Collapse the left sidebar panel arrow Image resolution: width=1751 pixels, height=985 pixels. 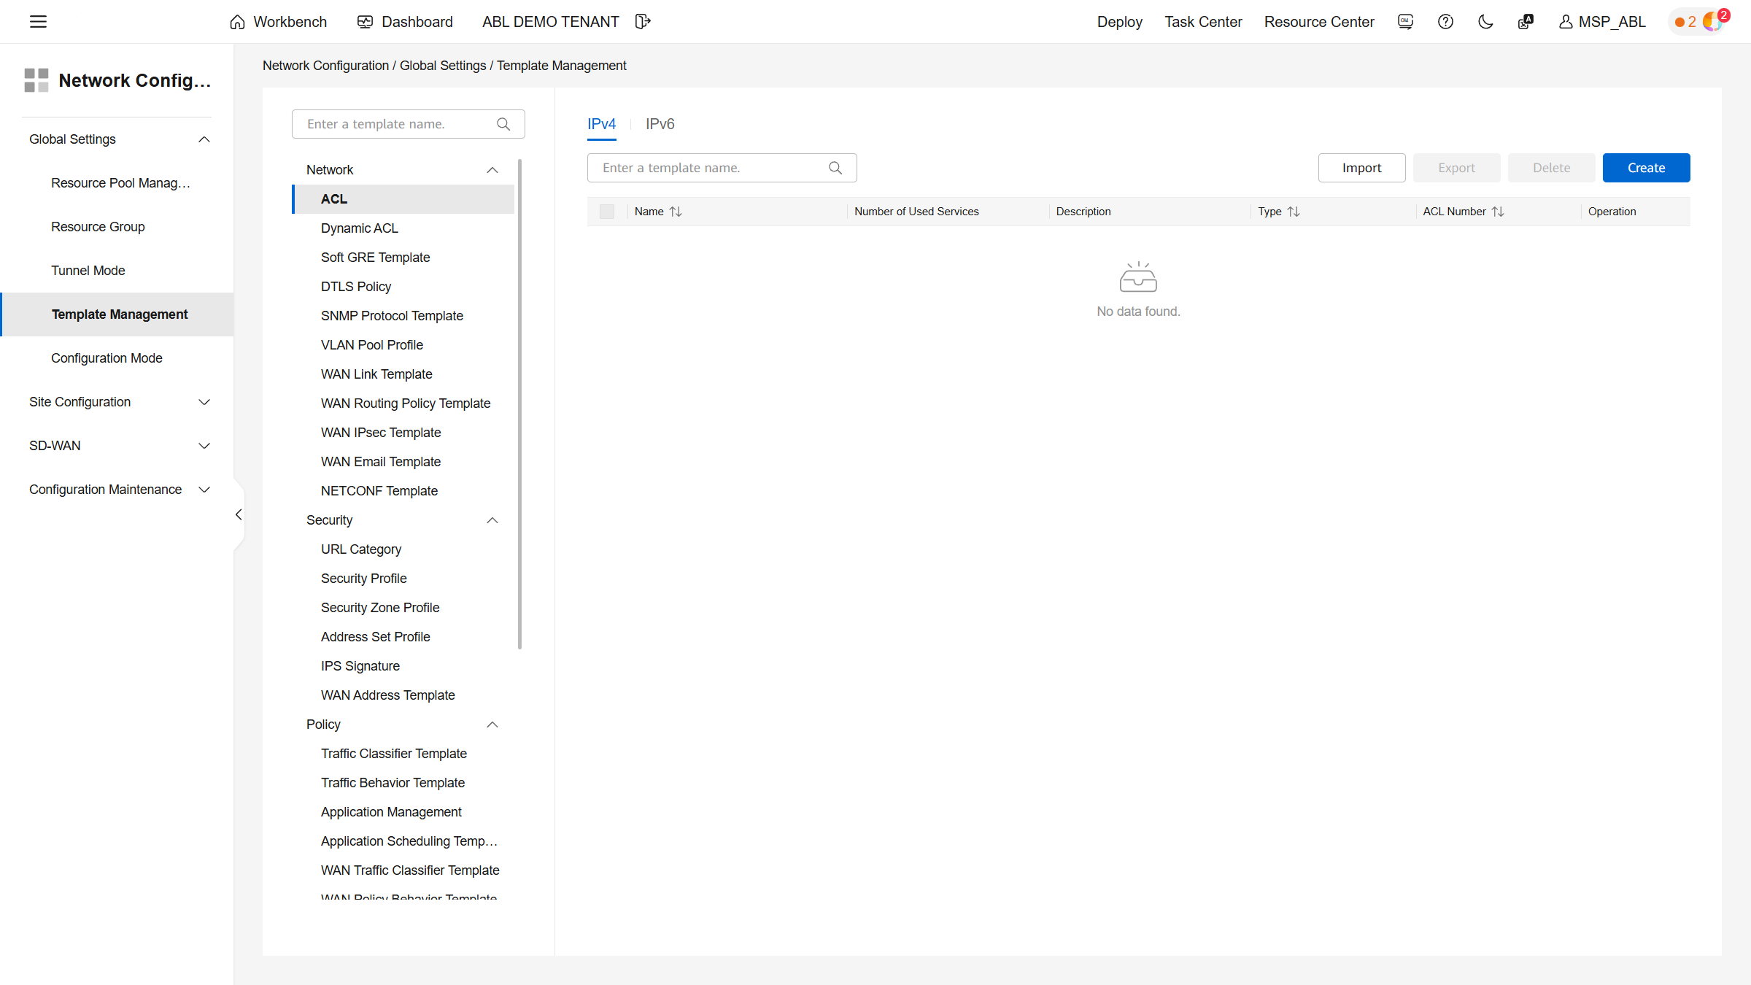coord(239,515)
